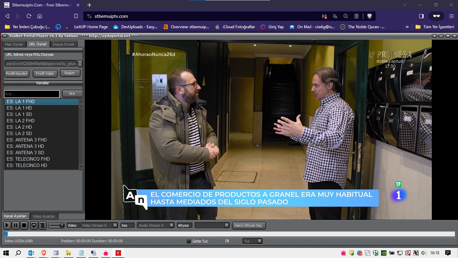
Task: Open the Brave hamburger menu
Action: tap(452, 16)
